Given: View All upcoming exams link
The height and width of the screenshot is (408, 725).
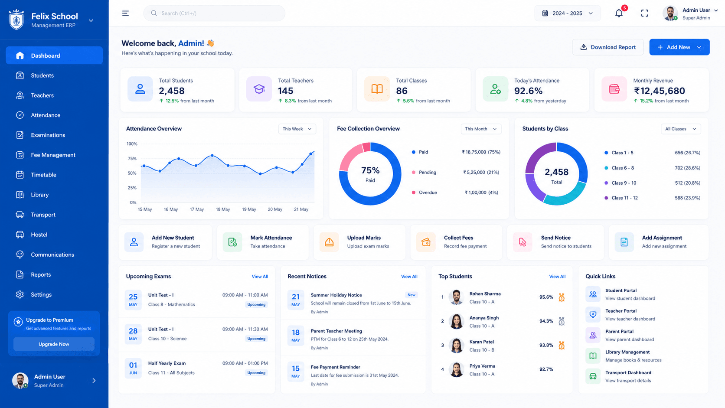Looking at the screenshot, I should click(x=260, y=277).
